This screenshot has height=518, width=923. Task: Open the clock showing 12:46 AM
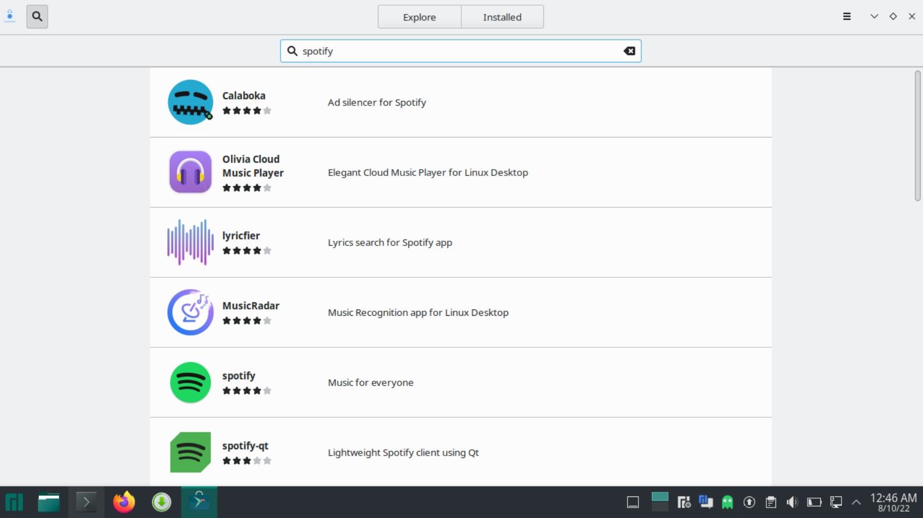(893, 502)
